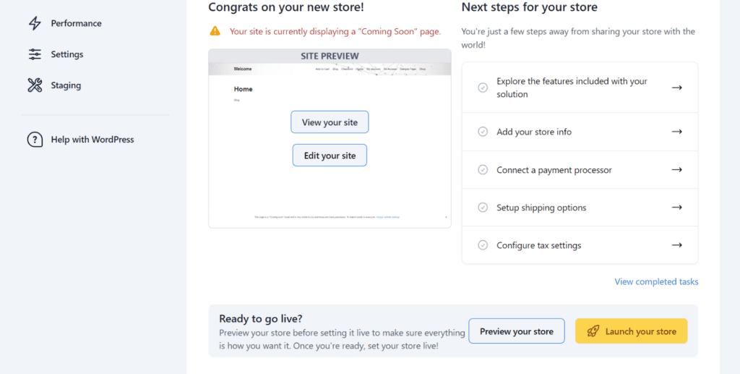The image size is (740, 374).
Task: Toggle check circle for Add your store info
Action: click(483, 132)
